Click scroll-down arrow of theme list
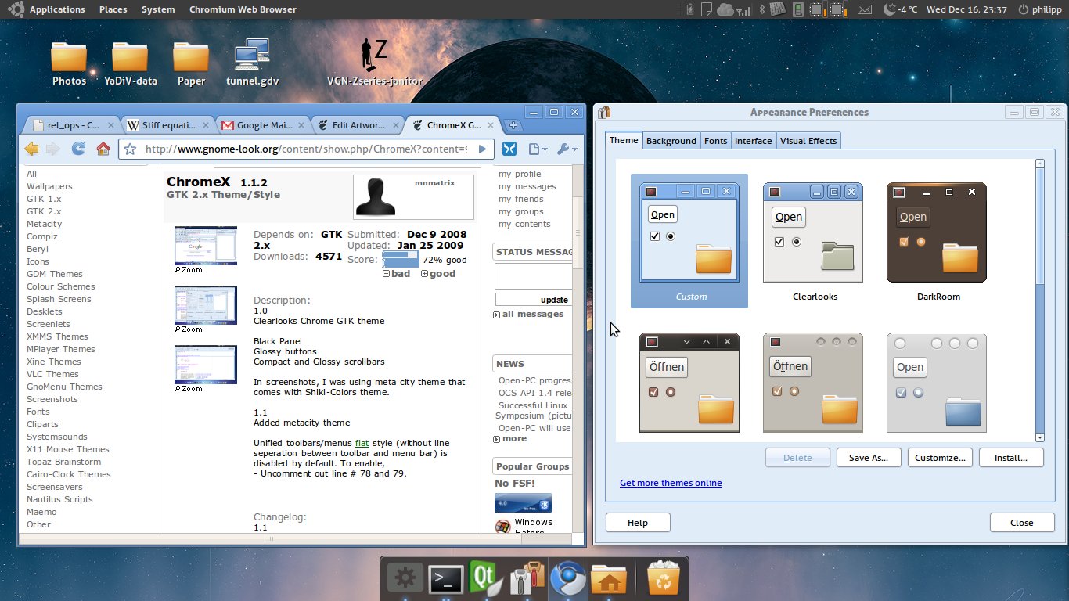The width and height of the screenshot is (1069, 601). (x=1040, y=437)
